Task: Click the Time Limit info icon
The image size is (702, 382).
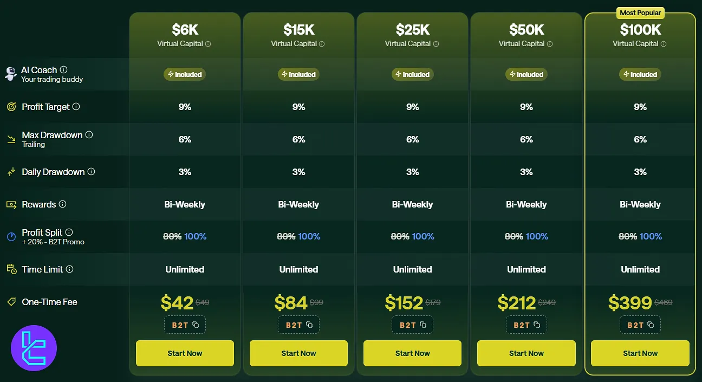Action: [x=69, y=269]
